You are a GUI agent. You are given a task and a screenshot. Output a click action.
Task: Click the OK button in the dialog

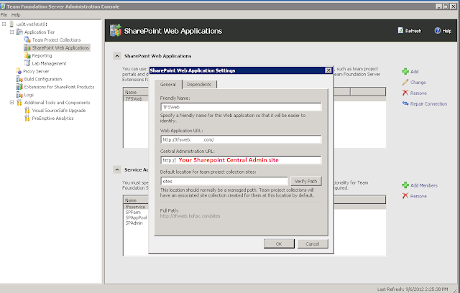[x=279, y=243]
